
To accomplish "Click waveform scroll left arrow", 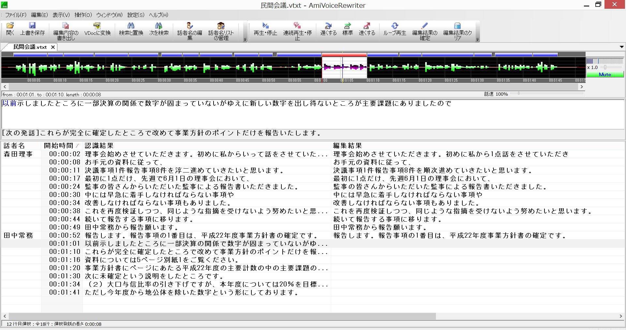I will click(5, 87).
